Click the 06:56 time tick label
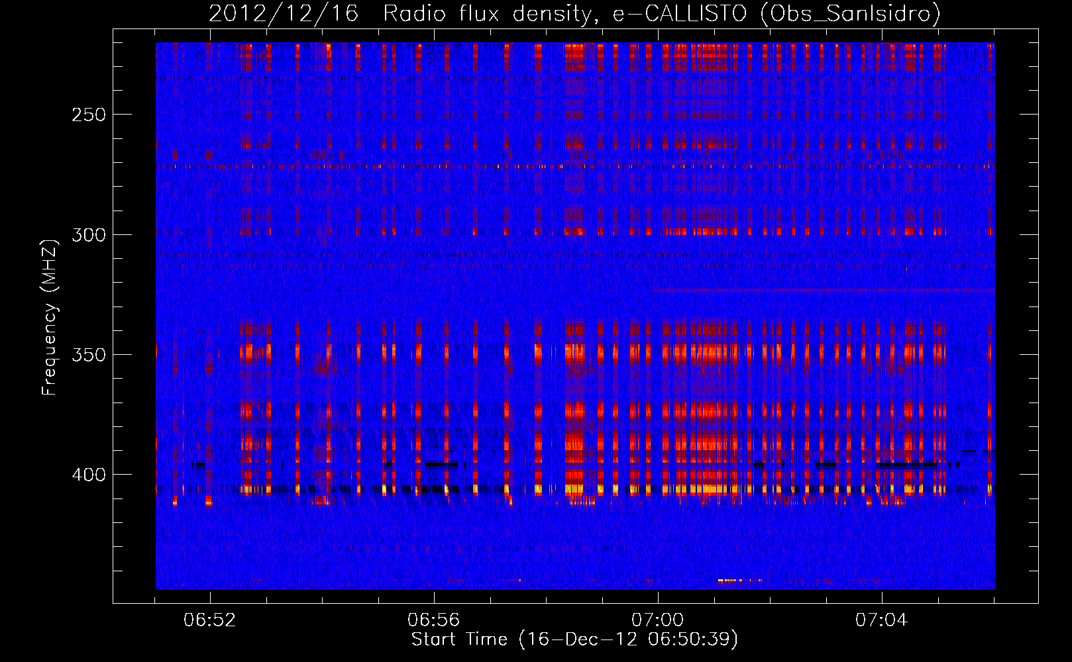 434,620
